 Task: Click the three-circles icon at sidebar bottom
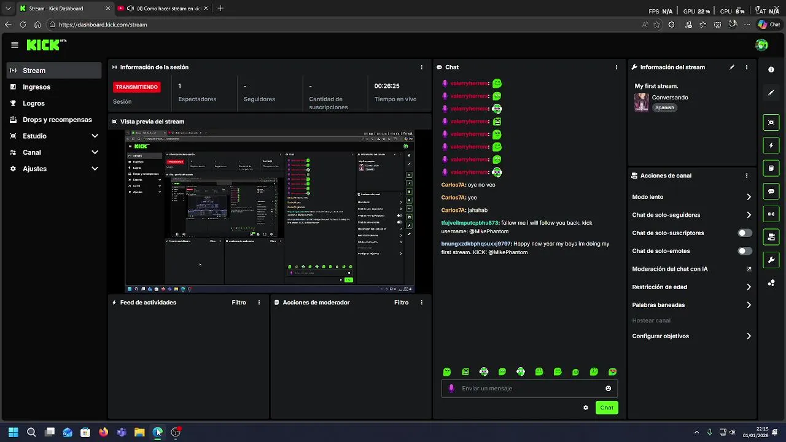[771, 283]
